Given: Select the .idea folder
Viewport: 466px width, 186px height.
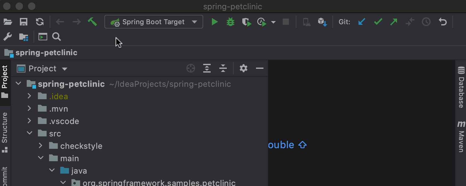Looking at the screenshot, I should [x=140, y=96].
